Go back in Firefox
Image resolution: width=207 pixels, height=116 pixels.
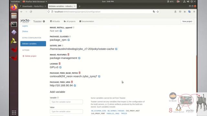(22, 12)
